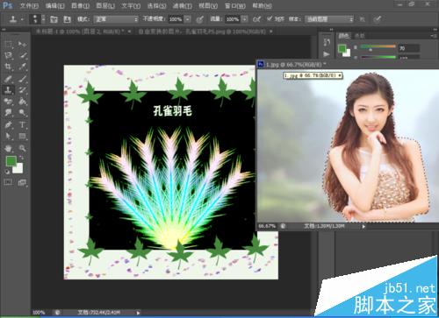Image resolution: width=439 pixels, height=318 pixels.
Task: Open the 视图(V) menu
Action: [x=208, y=5]
